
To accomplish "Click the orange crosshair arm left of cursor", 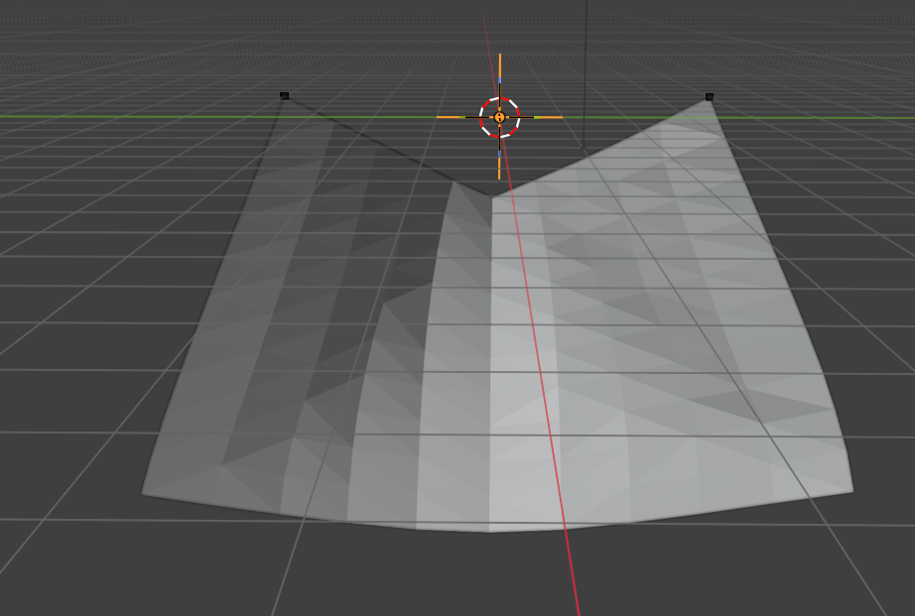I will tap(451, 117).
